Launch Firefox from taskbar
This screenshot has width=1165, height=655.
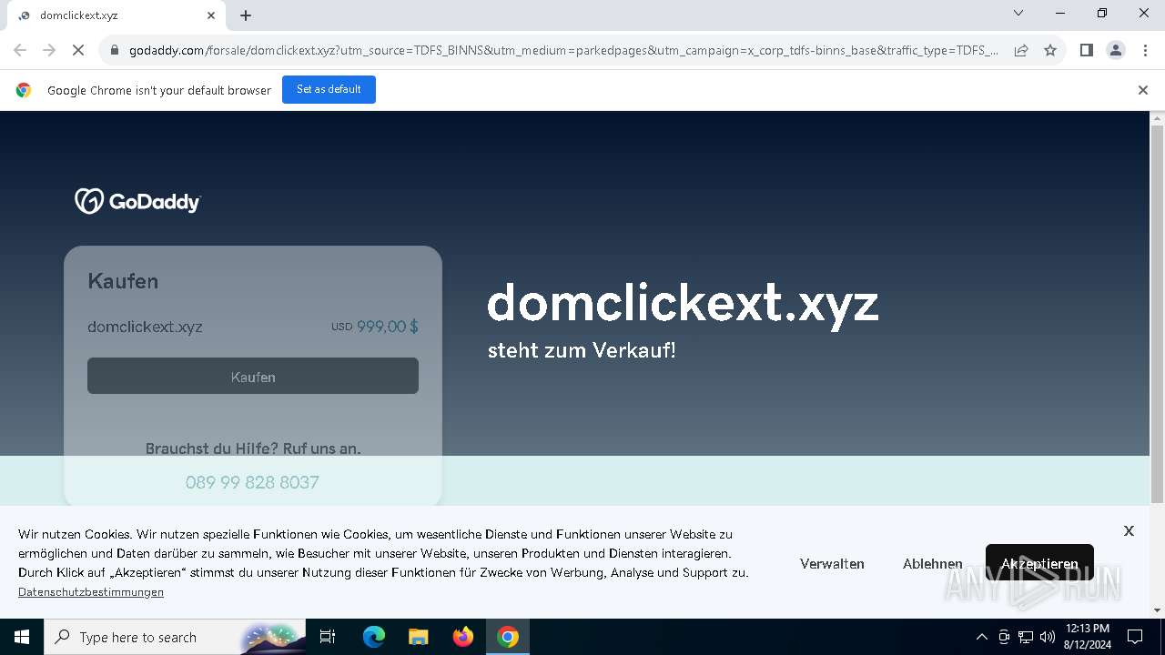point(463,637)
